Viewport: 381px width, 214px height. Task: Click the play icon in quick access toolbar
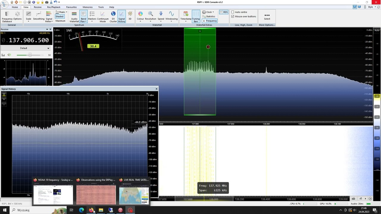25,2
